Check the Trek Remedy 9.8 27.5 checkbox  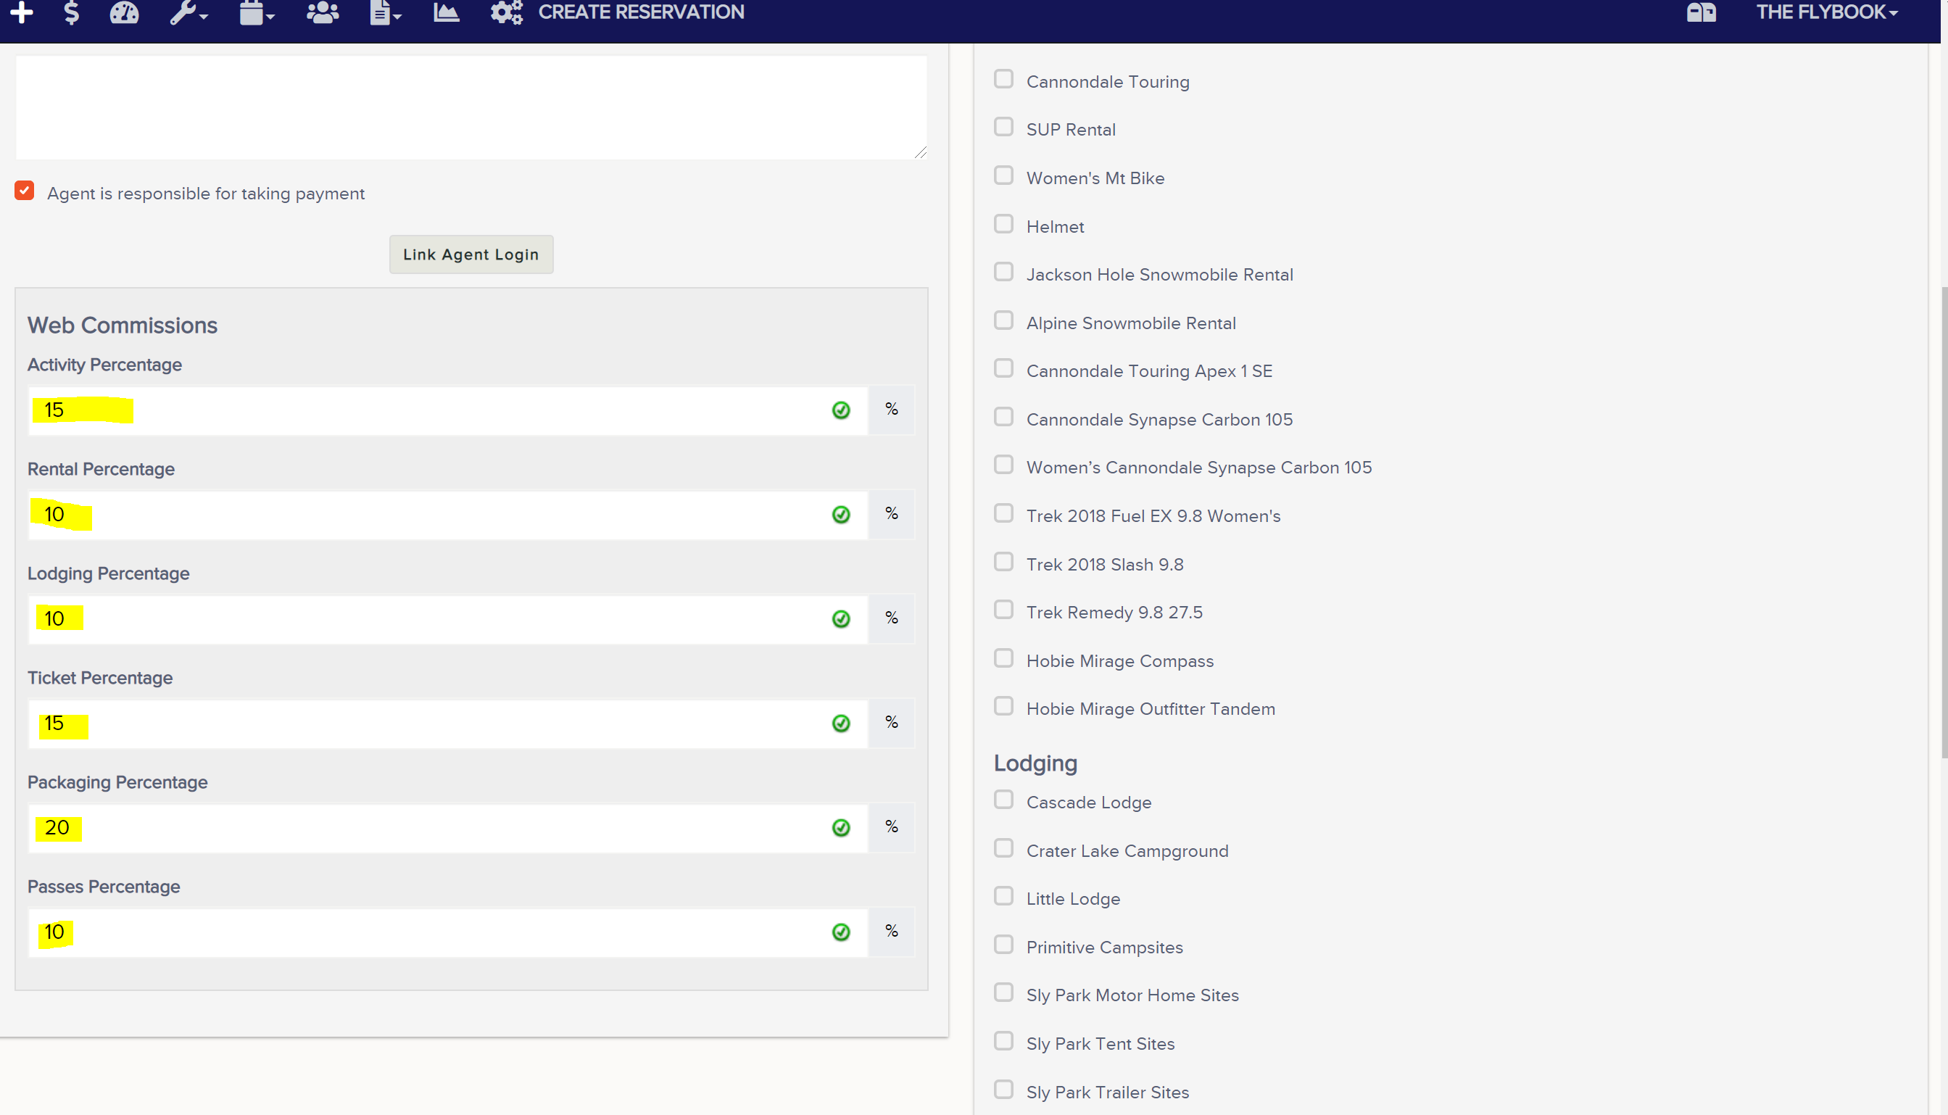point(1003,610)
